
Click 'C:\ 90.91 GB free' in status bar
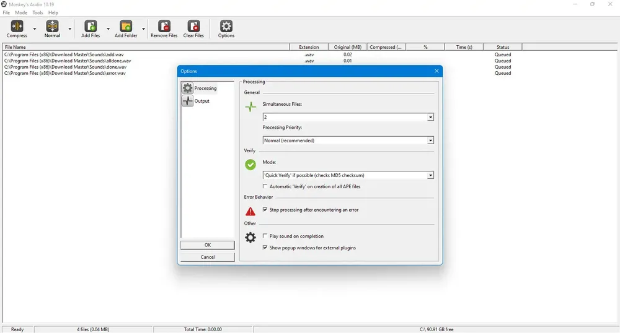click(436, 329)
